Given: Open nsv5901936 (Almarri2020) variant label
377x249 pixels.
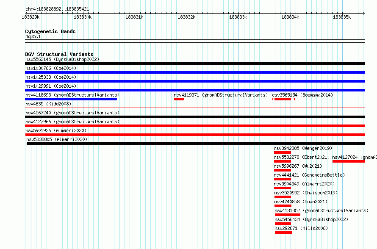Looking at the screenshot, I should 56,130.
